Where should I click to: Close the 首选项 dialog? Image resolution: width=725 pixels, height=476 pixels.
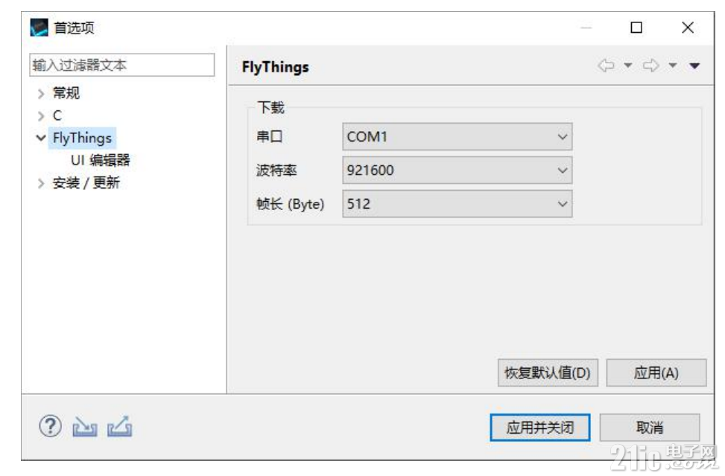(x=688, y=28)
